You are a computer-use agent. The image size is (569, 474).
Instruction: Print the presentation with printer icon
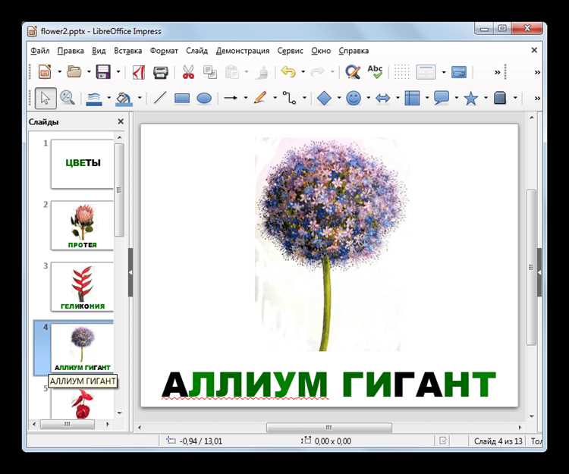(161, 72)
